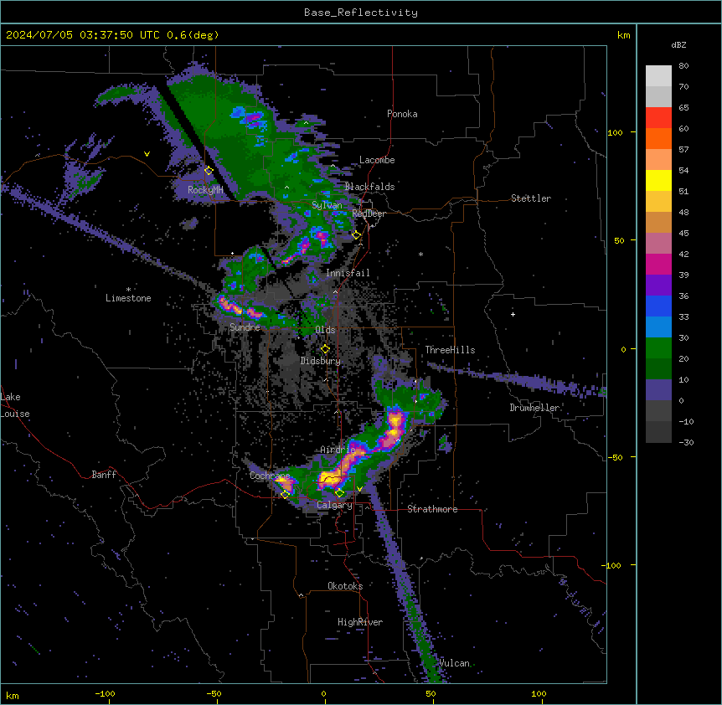Select the purple 36-39 dBZ legend color
This screenshot has width=722, height=705.
(x=658, y=286)
